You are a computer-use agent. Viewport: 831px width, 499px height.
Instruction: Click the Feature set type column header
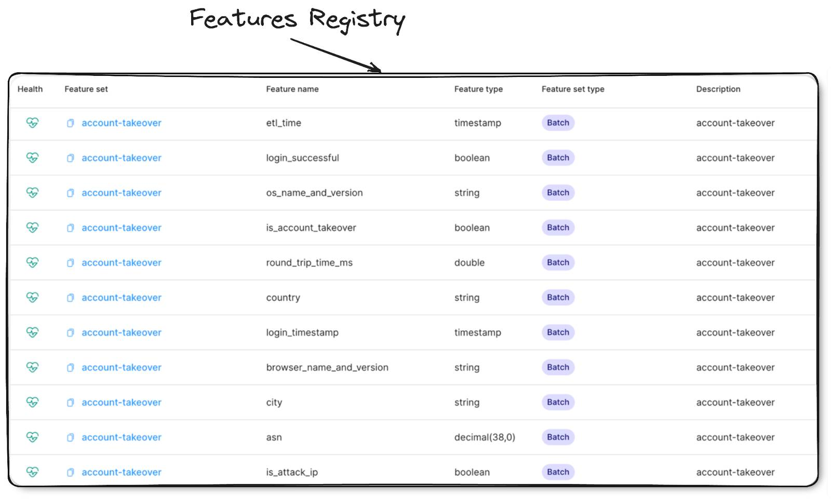pyautogui.click(x=572, y=89)
